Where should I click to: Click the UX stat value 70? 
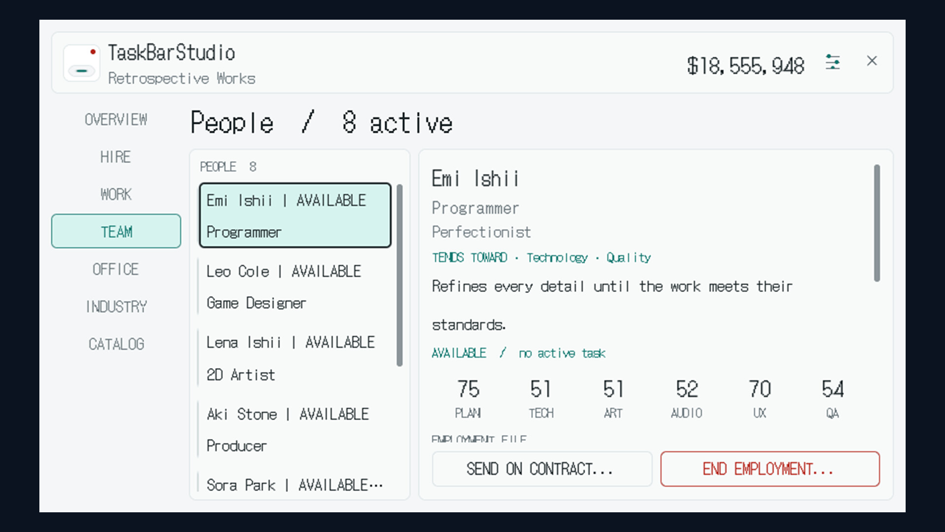pos(759,389)
